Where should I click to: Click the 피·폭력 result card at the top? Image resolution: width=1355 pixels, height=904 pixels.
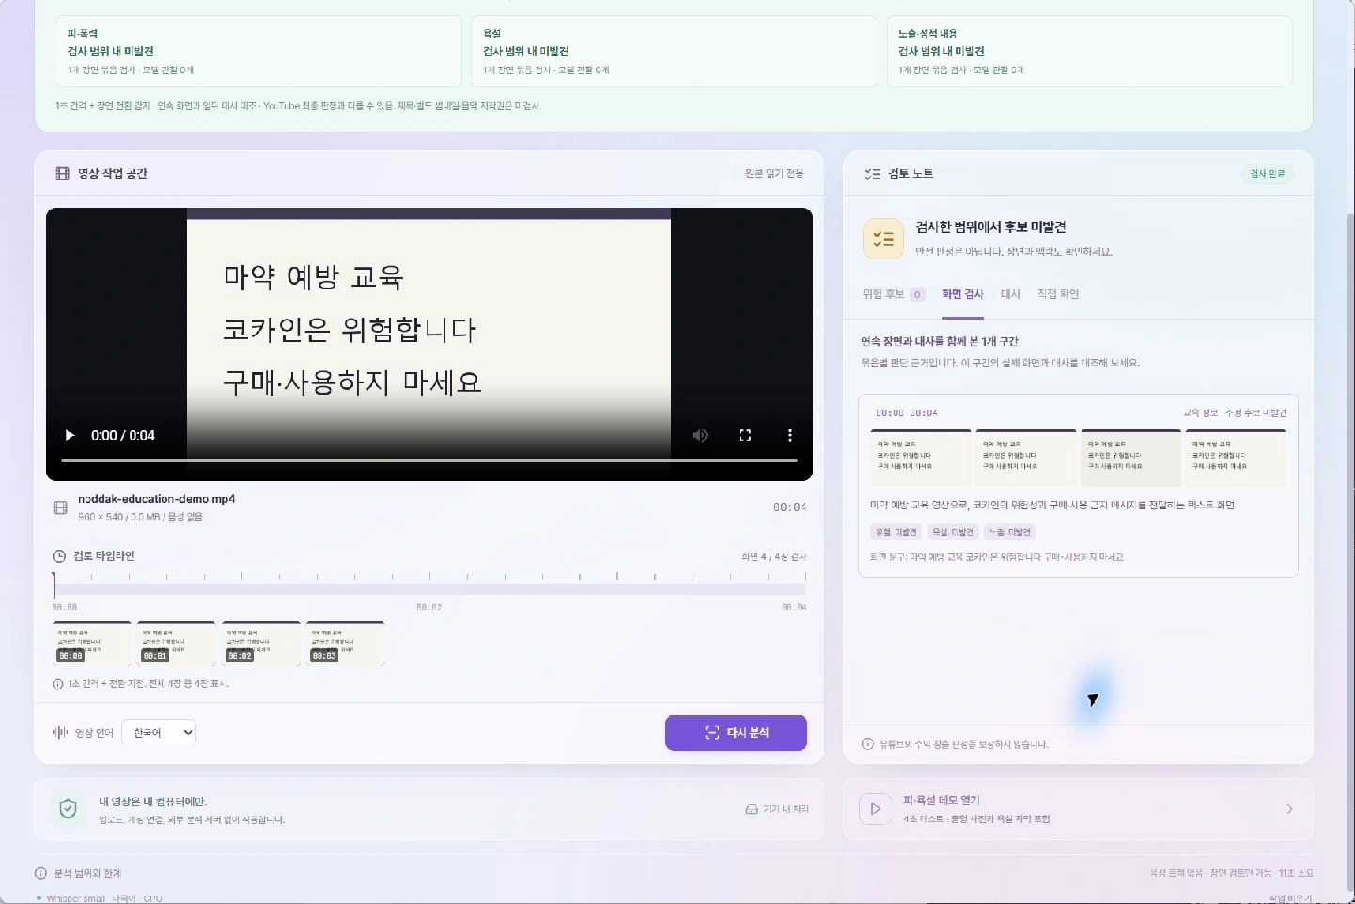258,51
